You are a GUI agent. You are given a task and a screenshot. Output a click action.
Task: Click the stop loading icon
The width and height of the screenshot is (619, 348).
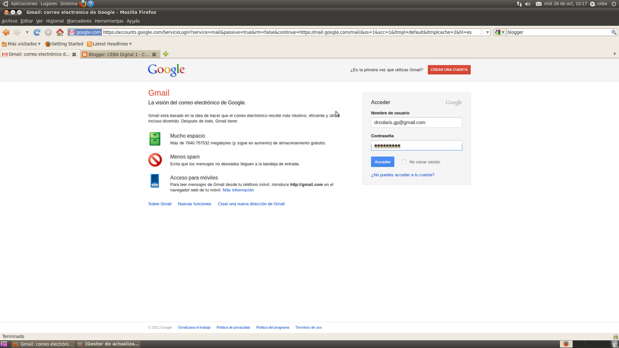48,32
